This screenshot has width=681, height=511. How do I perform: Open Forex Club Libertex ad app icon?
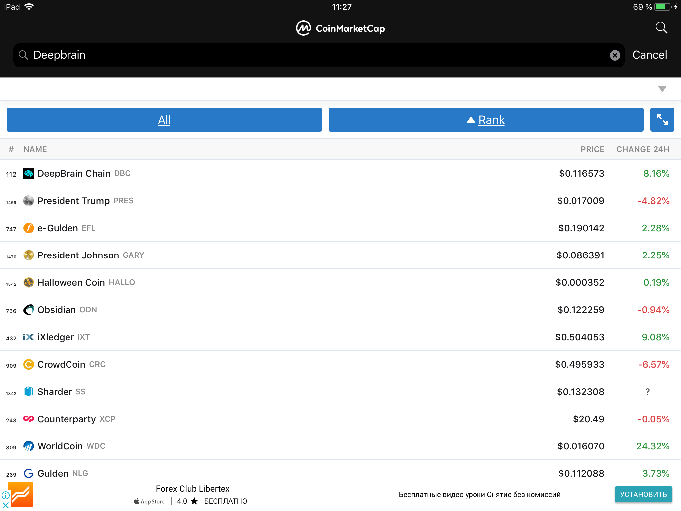pyautogui.click(x=21, y=494)
